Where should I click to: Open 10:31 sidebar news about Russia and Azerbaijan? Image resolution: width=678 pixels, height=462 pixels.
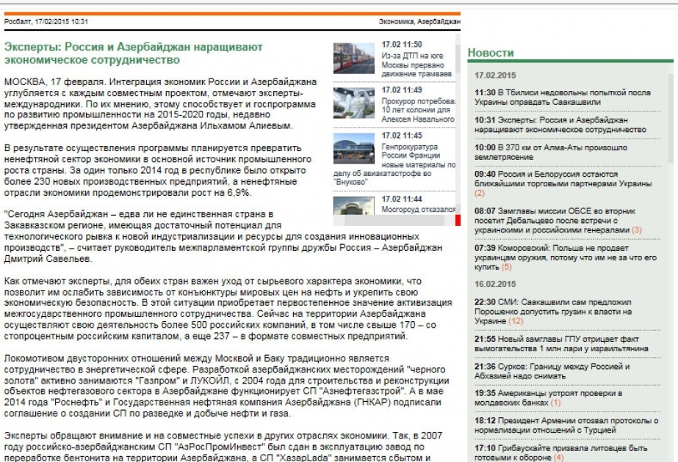click(x=560, y=125)
